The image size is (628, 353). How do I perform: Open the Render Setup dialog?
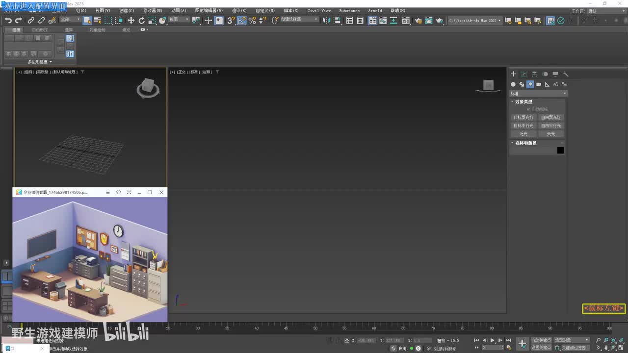coord(418,20)
